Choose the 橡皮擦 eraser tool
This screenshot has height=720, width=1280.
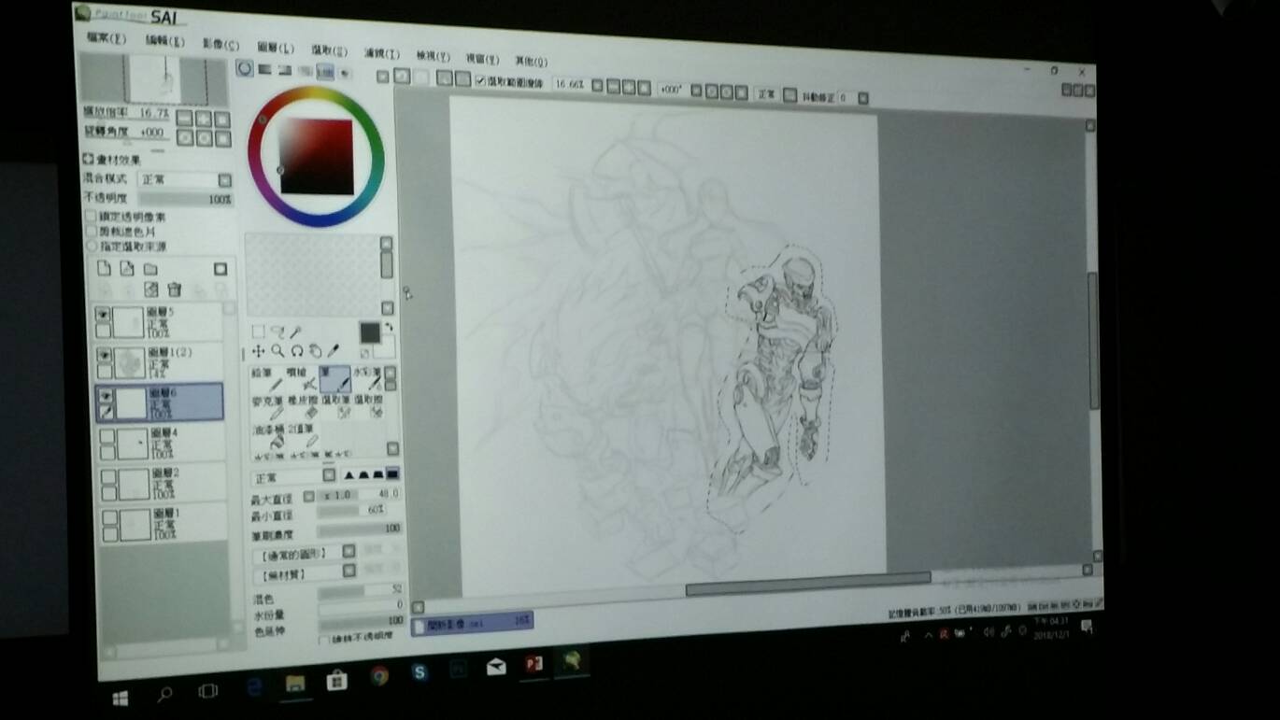pos(302,406)
